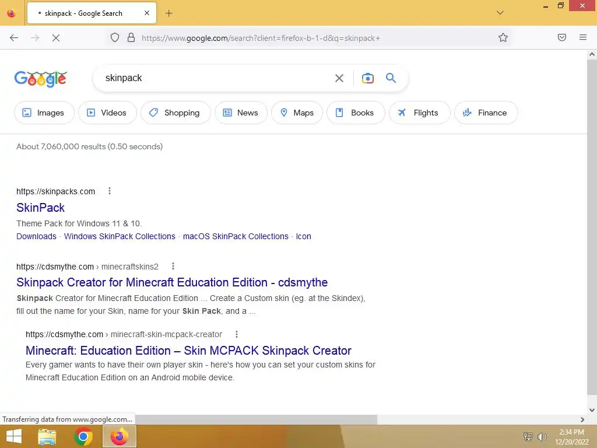This screenshot has width=597, height=448.
Task: Open the volume speaker tray icon
Action: (x=542, y=436)
